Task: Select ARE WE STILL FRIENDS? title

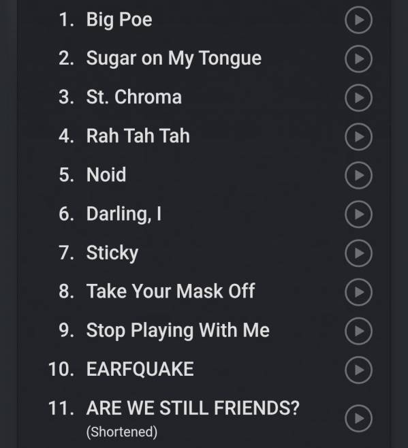Action: [193, 408]
